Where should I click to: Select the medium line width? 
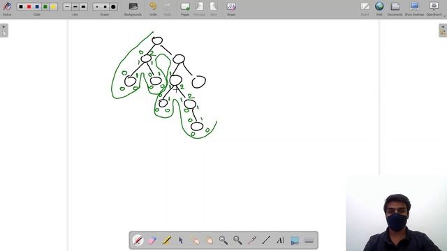point(75,6)
